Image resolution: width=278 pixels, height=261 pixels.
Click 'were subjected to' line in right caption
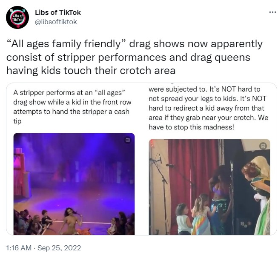click(178, 89)
